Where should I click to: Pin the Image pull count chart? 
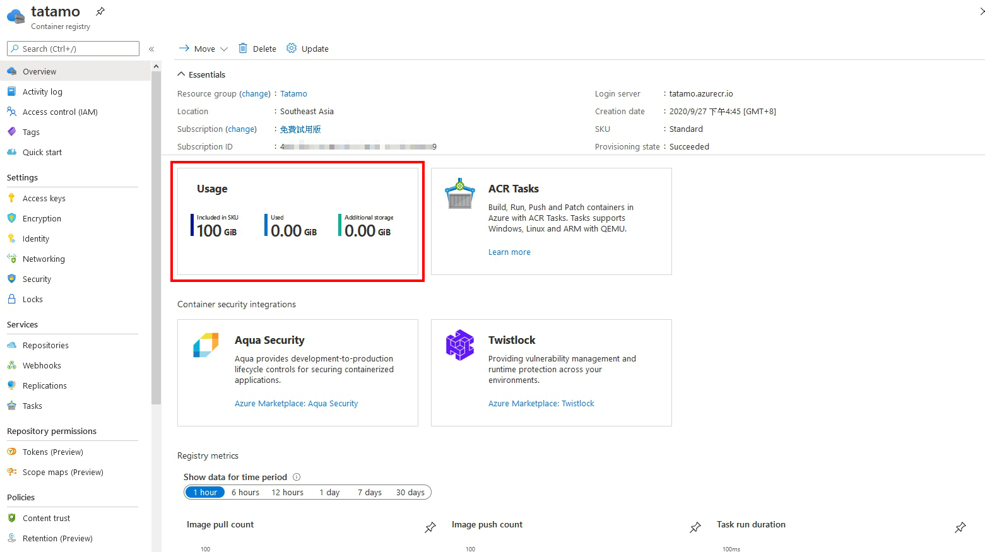point(430,527)
